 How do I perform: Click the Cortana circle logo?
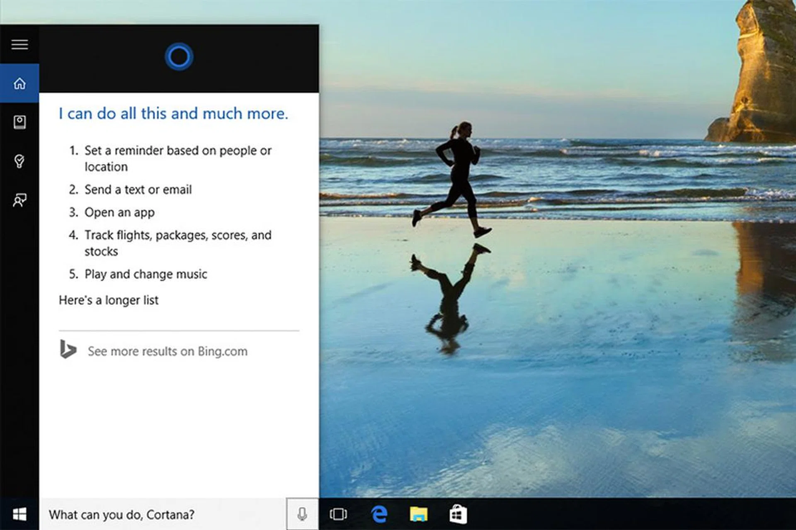pos(179,57)
